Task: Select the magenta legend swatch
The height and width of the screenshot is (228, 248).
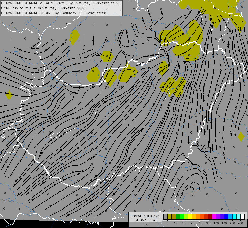Action: 214,217
